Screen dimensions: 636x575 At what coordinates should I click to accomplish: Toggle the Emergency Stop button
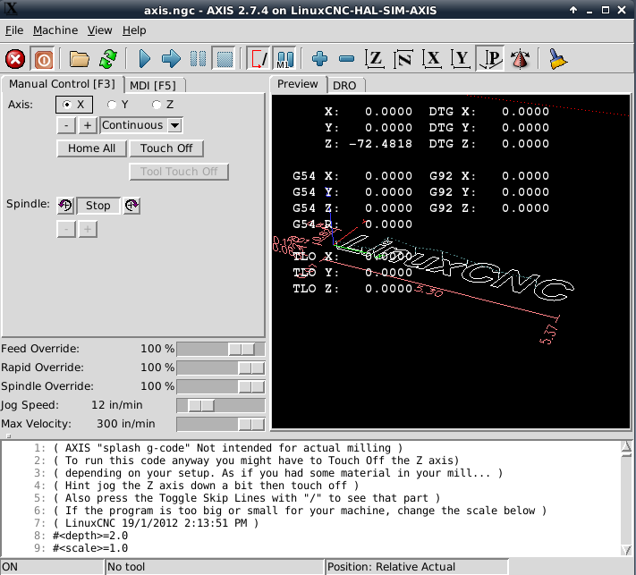tap(15, 59)
